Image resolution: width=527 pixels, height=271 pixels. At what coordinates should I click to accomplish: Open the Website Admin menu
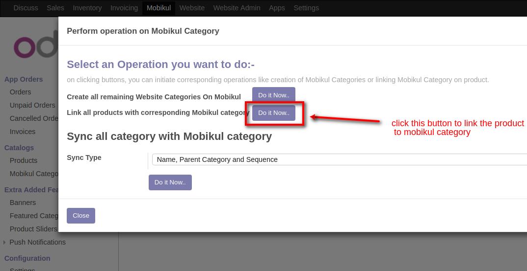[237, 8]
